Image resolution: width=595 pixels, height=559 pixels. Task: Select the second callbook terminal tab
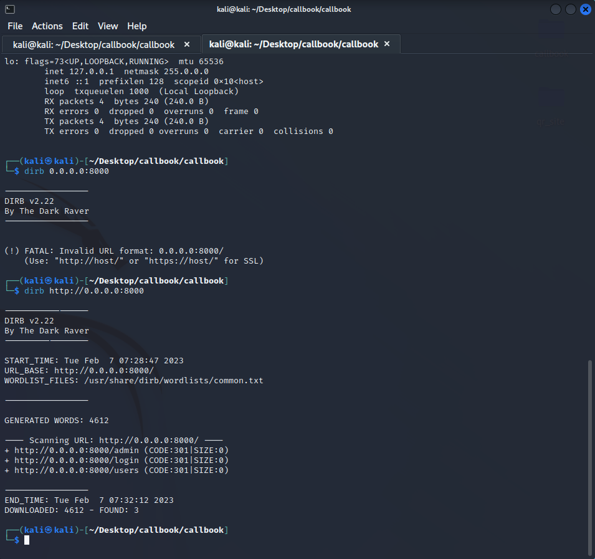[293, 44]
